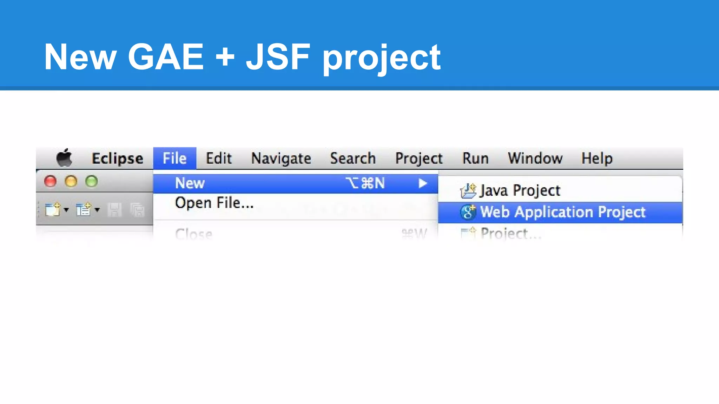Click the Google Web Application icon
Image resolution: width=719 pixels, height=404 pixels.
coord(468,212)
